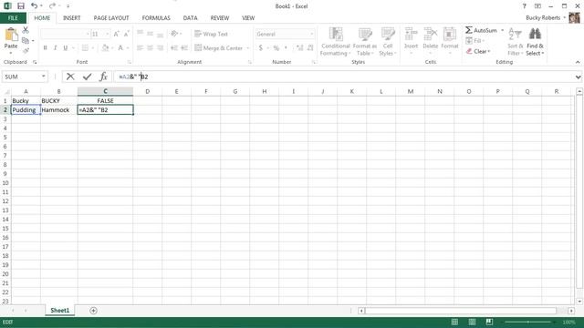Open Insert Function fx dialog
The height and width of the screenshot is (328, 584).
(103, 77)
